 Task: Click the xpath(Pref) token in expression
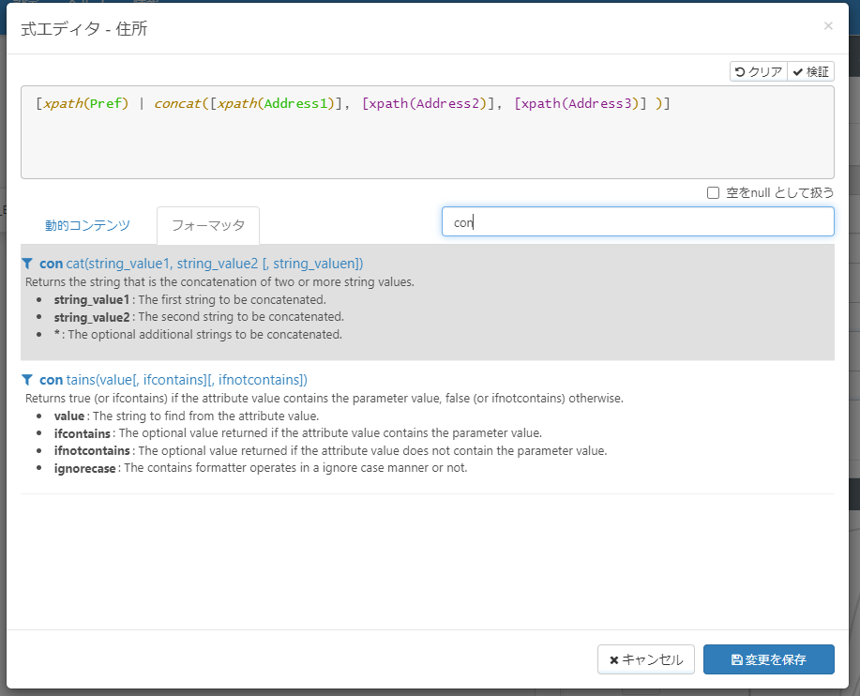(x=86, y=104)
